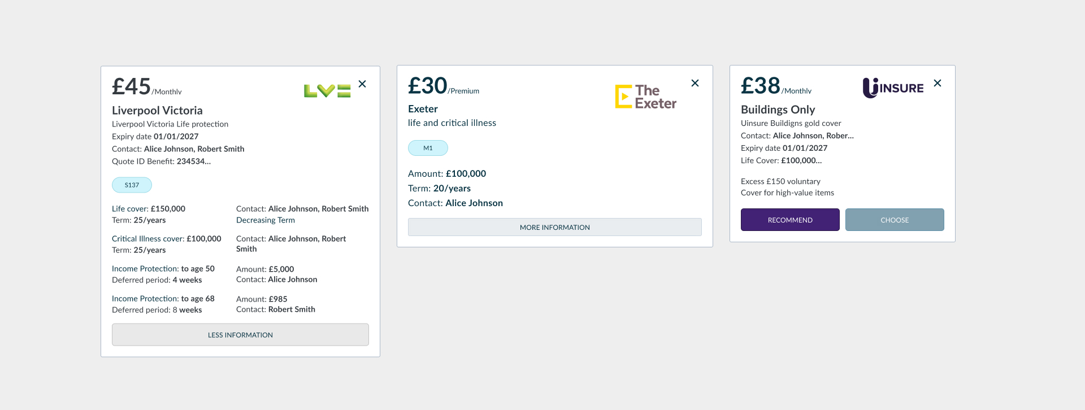
Task: Close the Exeter quote card
Action: point(695,83)
